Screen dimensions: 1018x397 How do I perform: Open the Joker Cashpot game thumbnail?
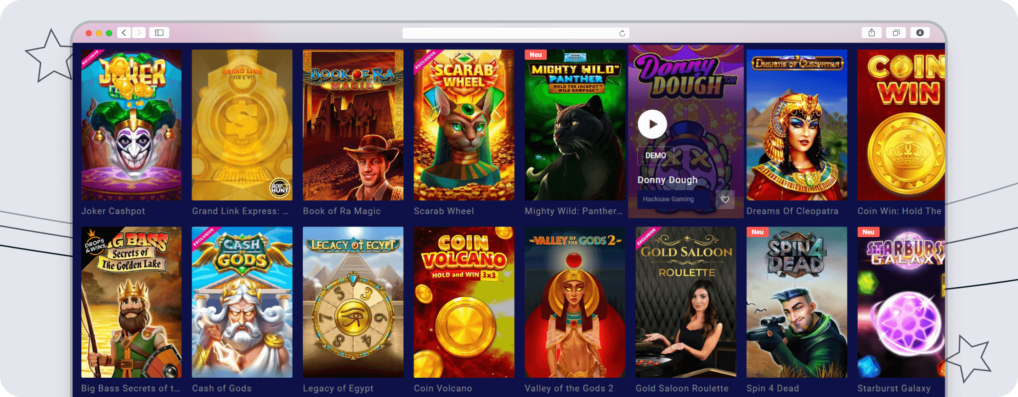[131, 125]
